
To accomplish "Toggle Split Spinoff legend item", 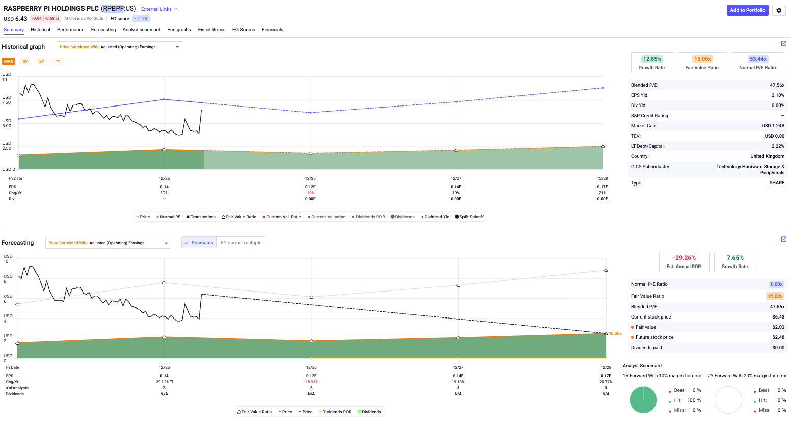I will coord(470,217).
